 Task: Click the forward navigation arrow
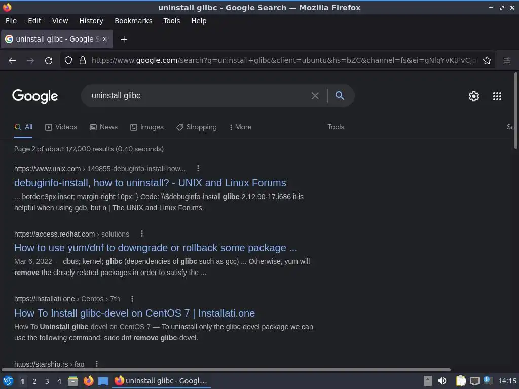(x=30, y=61)
